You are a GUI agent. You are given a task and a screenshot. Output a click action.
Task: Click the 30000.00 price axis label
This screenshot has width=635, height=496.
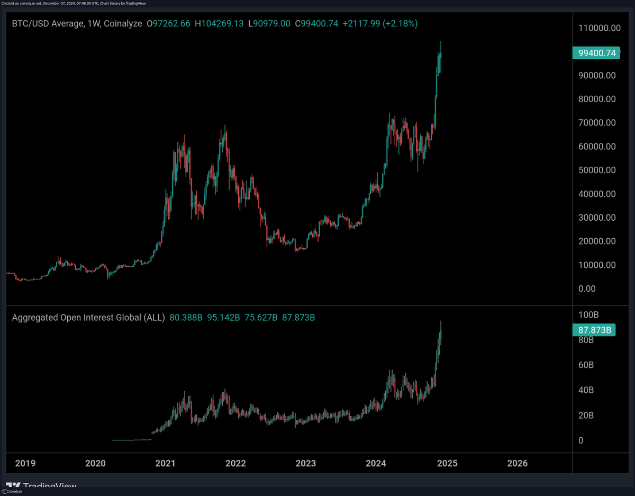pyautogui.click(x=597, y=217)
